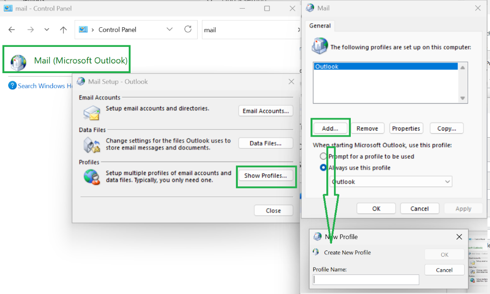The image size is (490, 294).
Task: Open Email Accounts... in Mail Setup
Action: click(x=266, y=111)
